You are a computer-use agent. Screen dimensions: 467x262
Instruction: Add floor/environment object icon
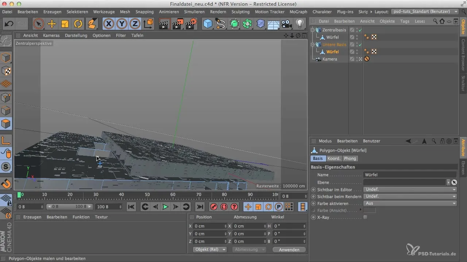(x=274, y=24)
